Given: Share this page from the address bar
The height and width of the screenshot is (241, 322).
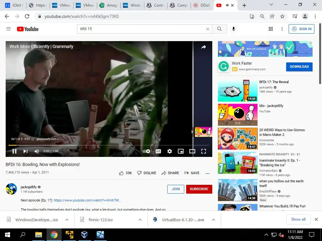Looking at the screenshot, I should (272, 16).
